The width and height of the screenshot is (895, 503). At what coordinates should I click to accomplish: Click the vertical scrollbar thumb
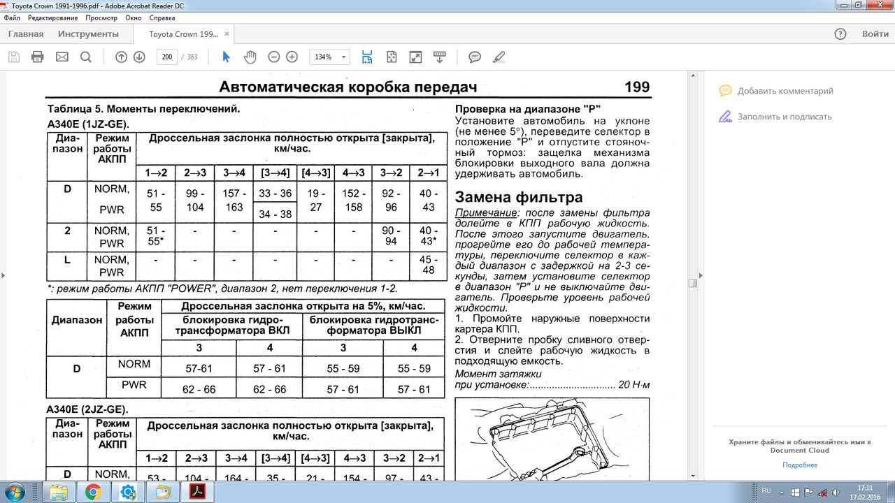coord(692,283)
